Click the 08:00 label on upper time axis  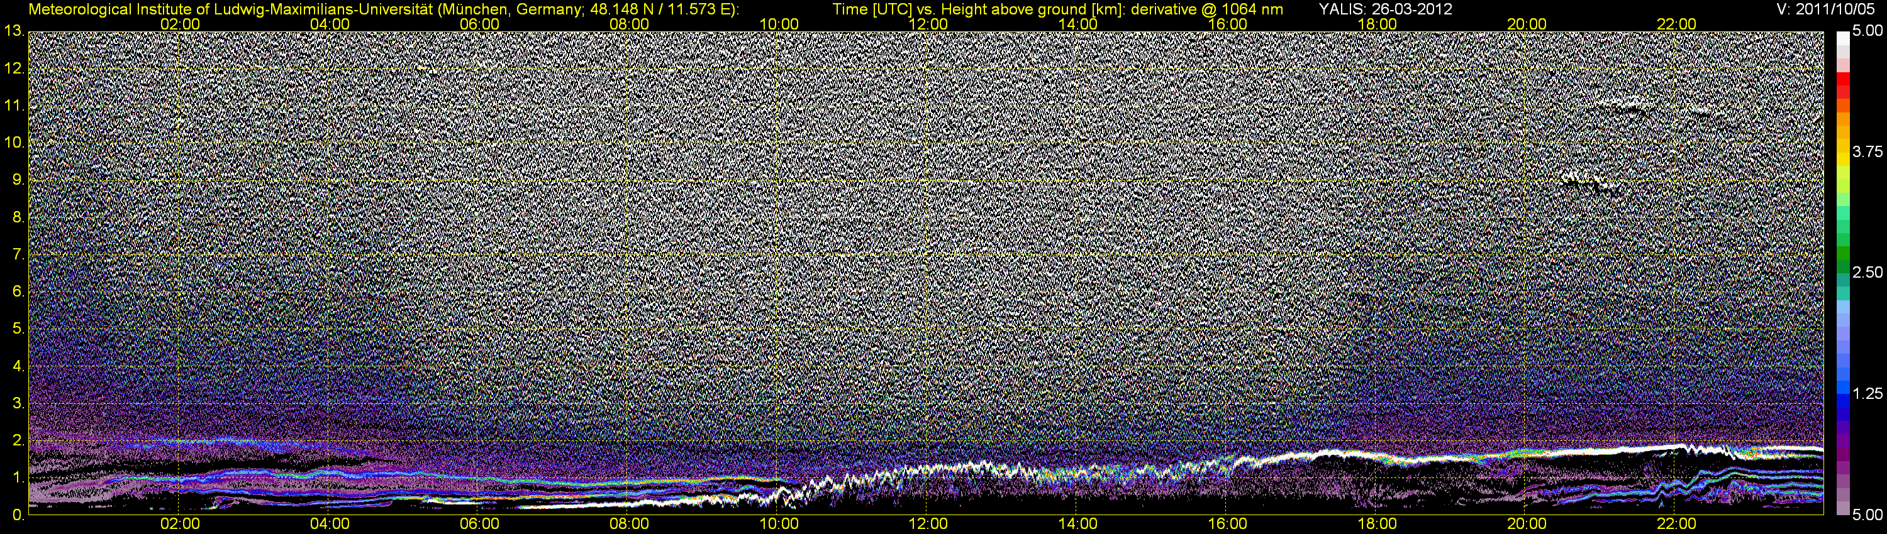click(629, 24)
